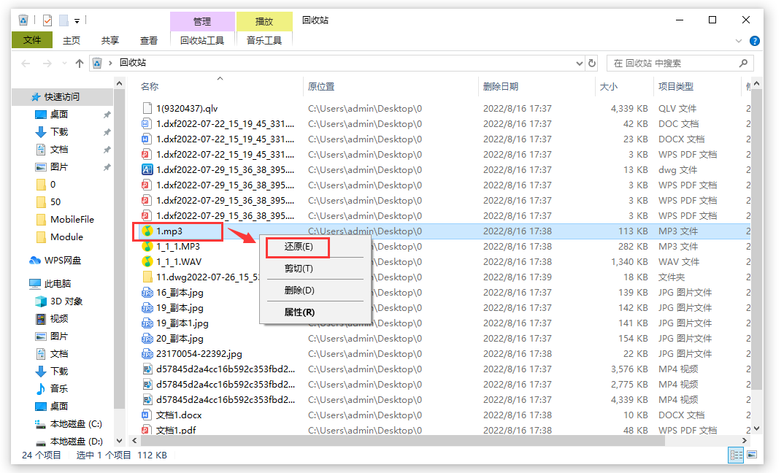Sort by the 删除日期 column header
Viewport: 784px width, 473px height.
pyautogui.click(x=501, y=87)
